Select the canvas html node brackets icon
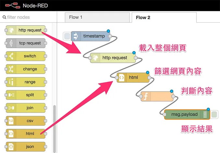This screenshot has width=220, height=153. coord(122,78)
